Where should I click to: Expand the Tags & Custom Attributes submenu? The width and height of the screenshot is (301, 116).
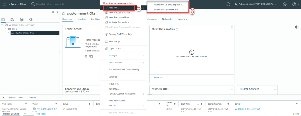tap(124, 94)
